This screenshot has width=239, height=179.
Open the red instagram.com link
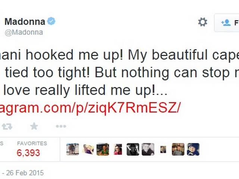(90, 108)
